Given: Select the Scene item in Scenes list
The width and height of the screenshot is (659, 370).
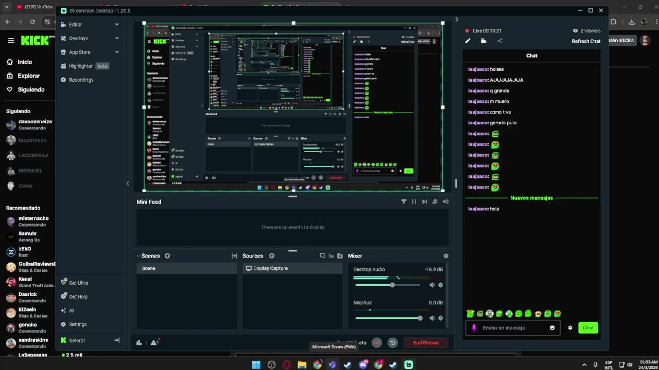Looking at the screenshot, I should [186, 269].
